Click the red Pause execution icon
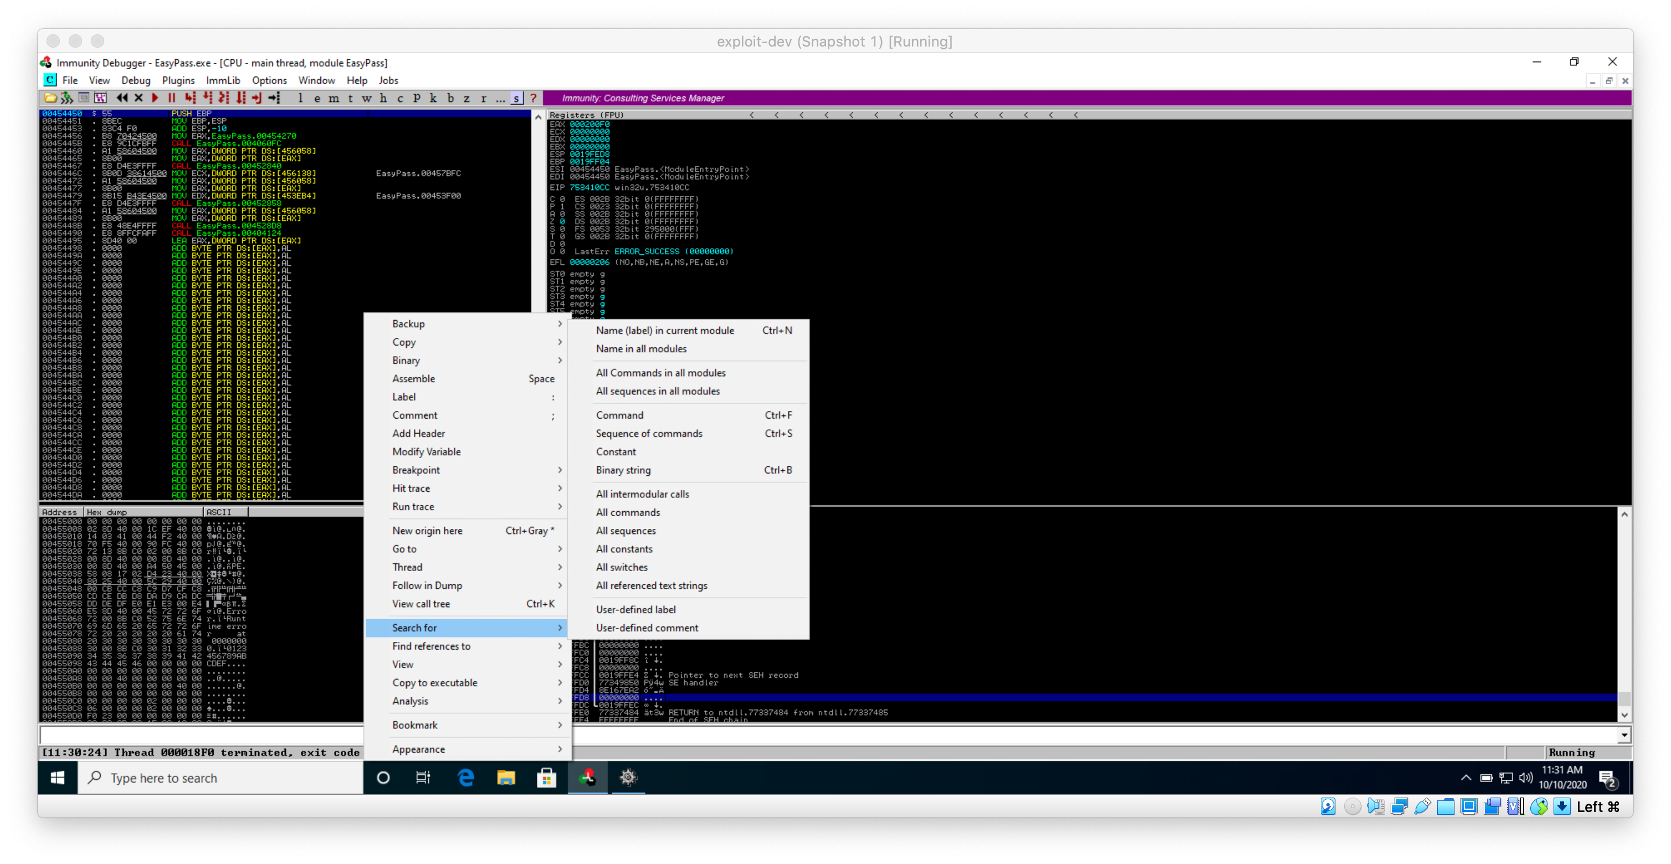The height and width of the screenshot is (864, 1671). (x=172, y=98)
